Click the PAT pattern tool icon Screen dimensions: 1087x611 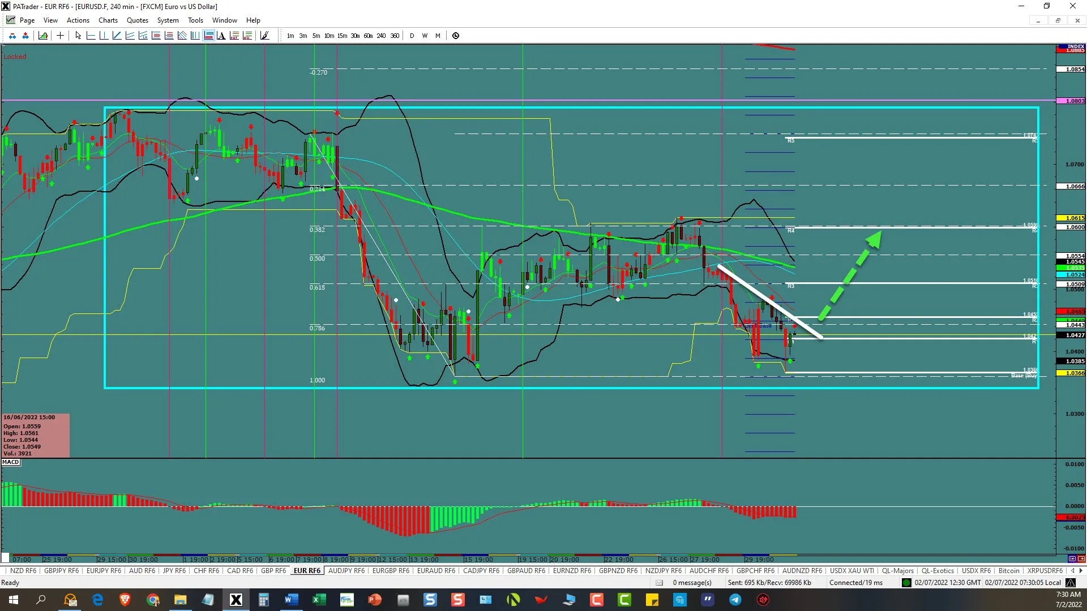point(234,36)
